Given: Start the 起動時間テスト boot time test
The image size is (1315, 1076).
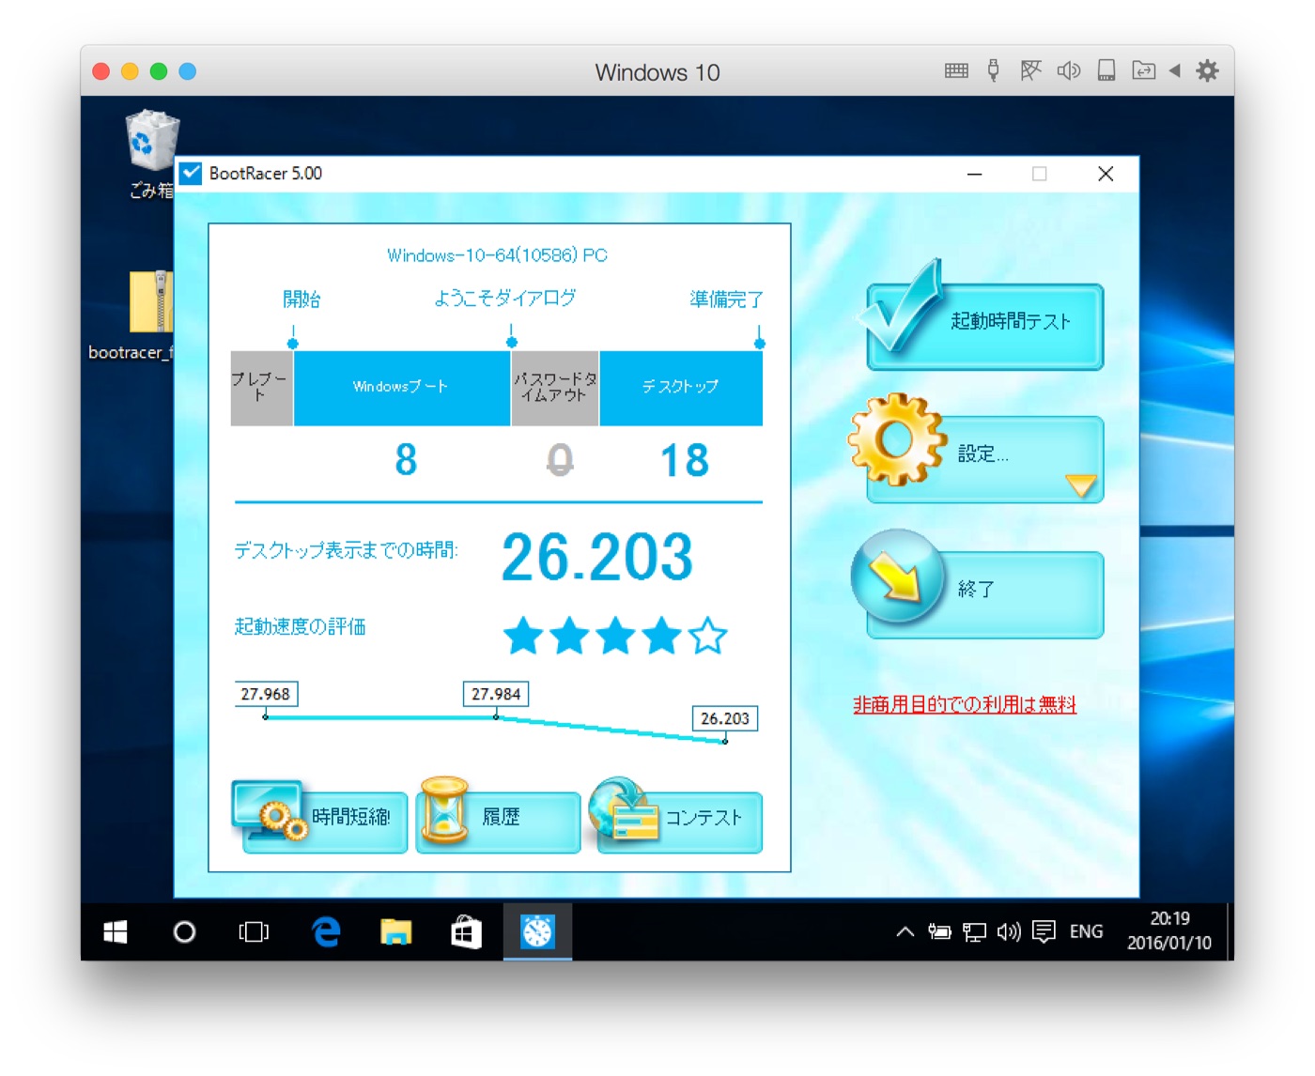Looking at the screenshot, I should (x=984, y=326).
